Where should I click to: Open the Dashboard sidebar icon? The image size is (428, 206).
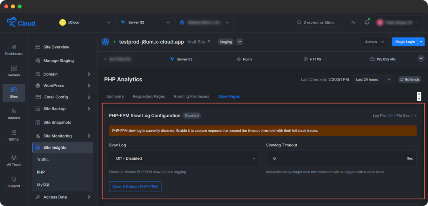coord(14,50)
